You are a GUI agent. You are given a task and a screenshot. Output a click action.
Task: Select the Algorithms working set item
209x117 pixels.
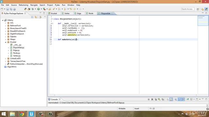pyautogui.click(x=12, y=67)
